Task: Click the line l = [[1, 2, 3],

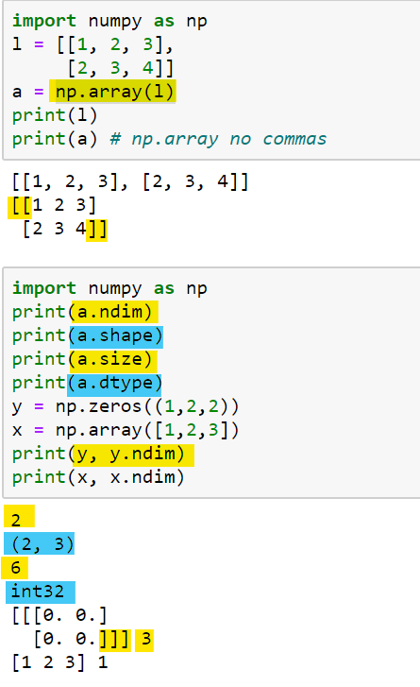Action: (92, 44)
